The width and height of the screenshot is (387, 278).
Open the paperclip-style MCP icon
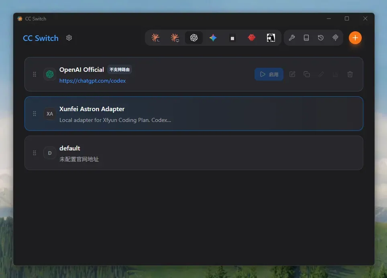coord(335,38)
